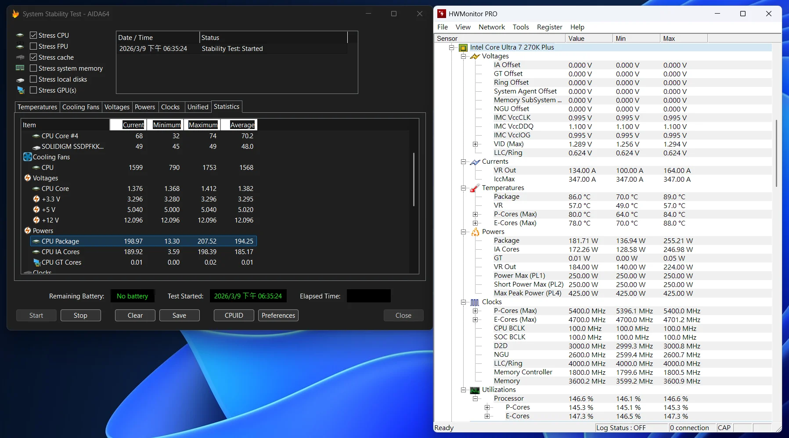Open the Tools menu in HWMonitor
Screen dimensions: 789x438
[520, 27]
